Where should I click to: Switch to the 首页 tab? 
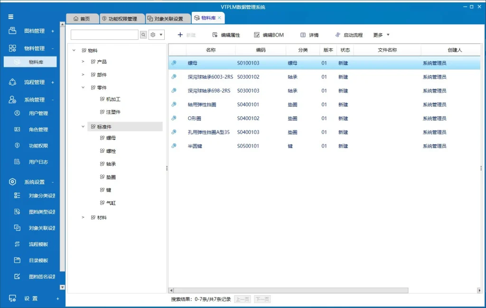[x=82, y=19]
